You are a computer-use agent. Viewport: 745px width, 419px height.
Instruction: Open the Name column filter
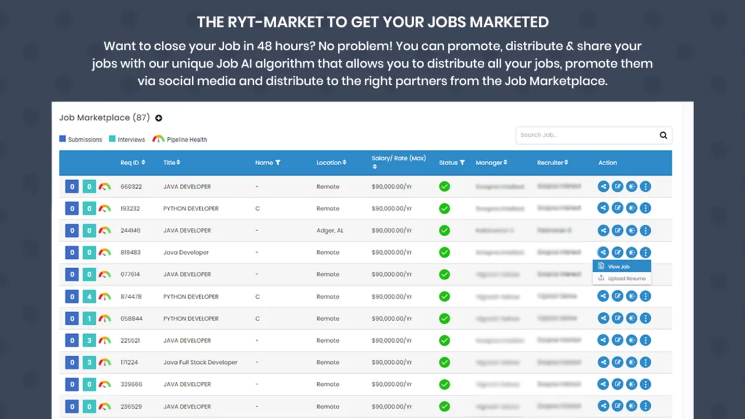278,163
